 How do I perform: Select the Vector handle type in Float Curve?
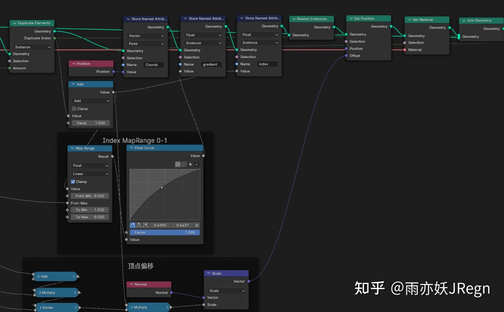139,225
